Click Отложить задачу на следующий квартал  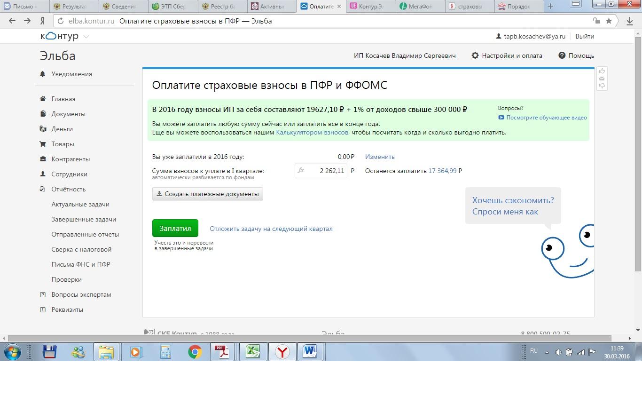[271, 229]
